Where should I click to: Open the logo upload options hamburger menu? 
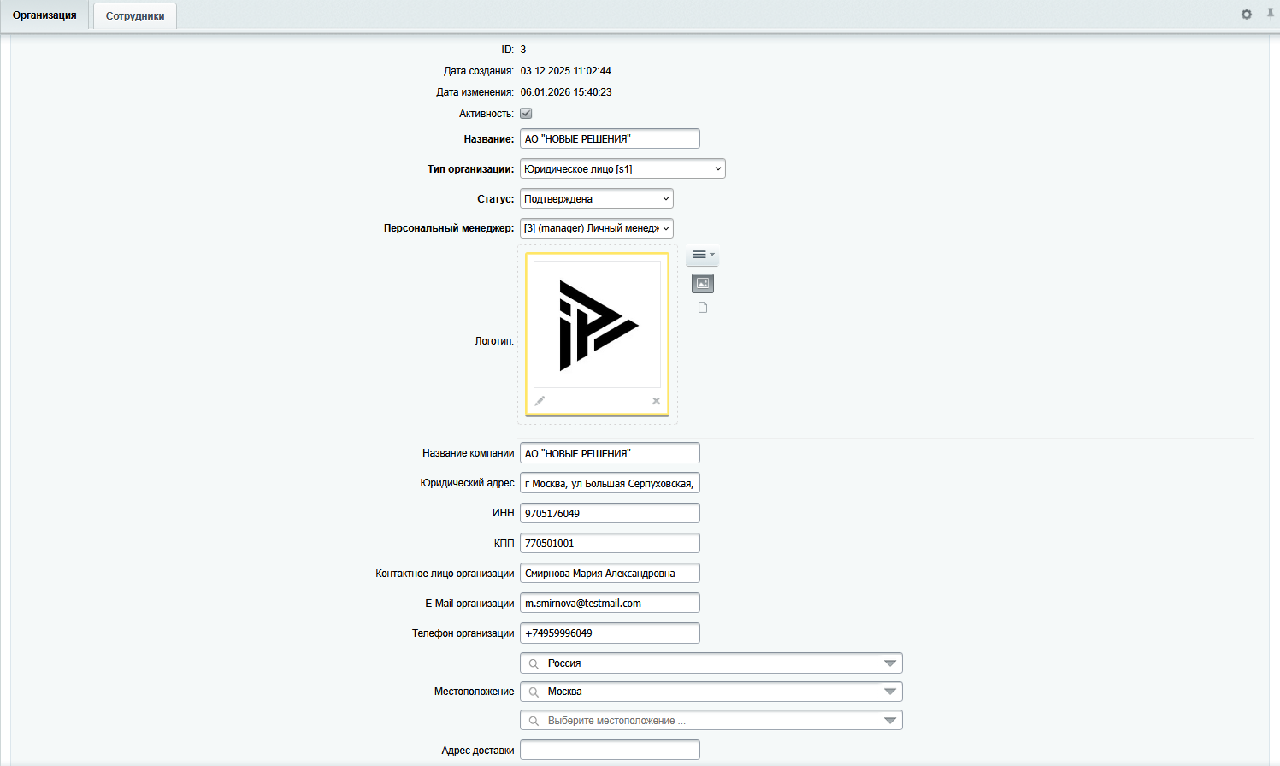(702, 255)
